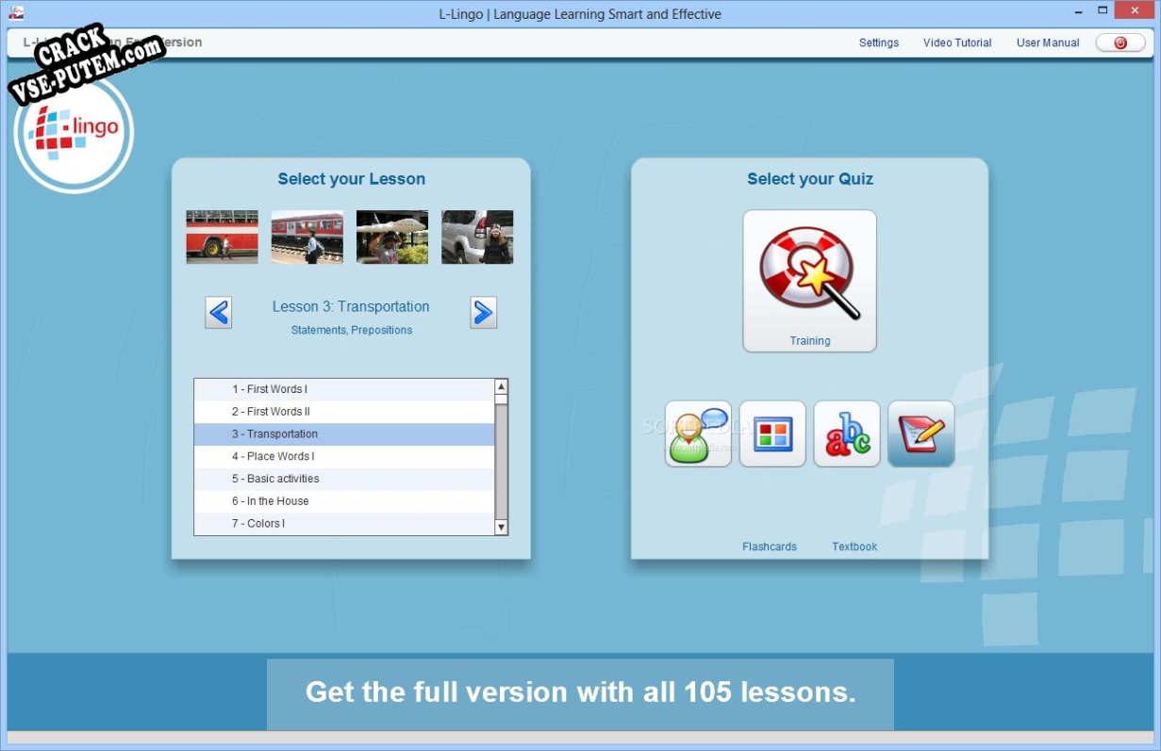
Task: Click the red power button in header
Action: [1120, 42]
